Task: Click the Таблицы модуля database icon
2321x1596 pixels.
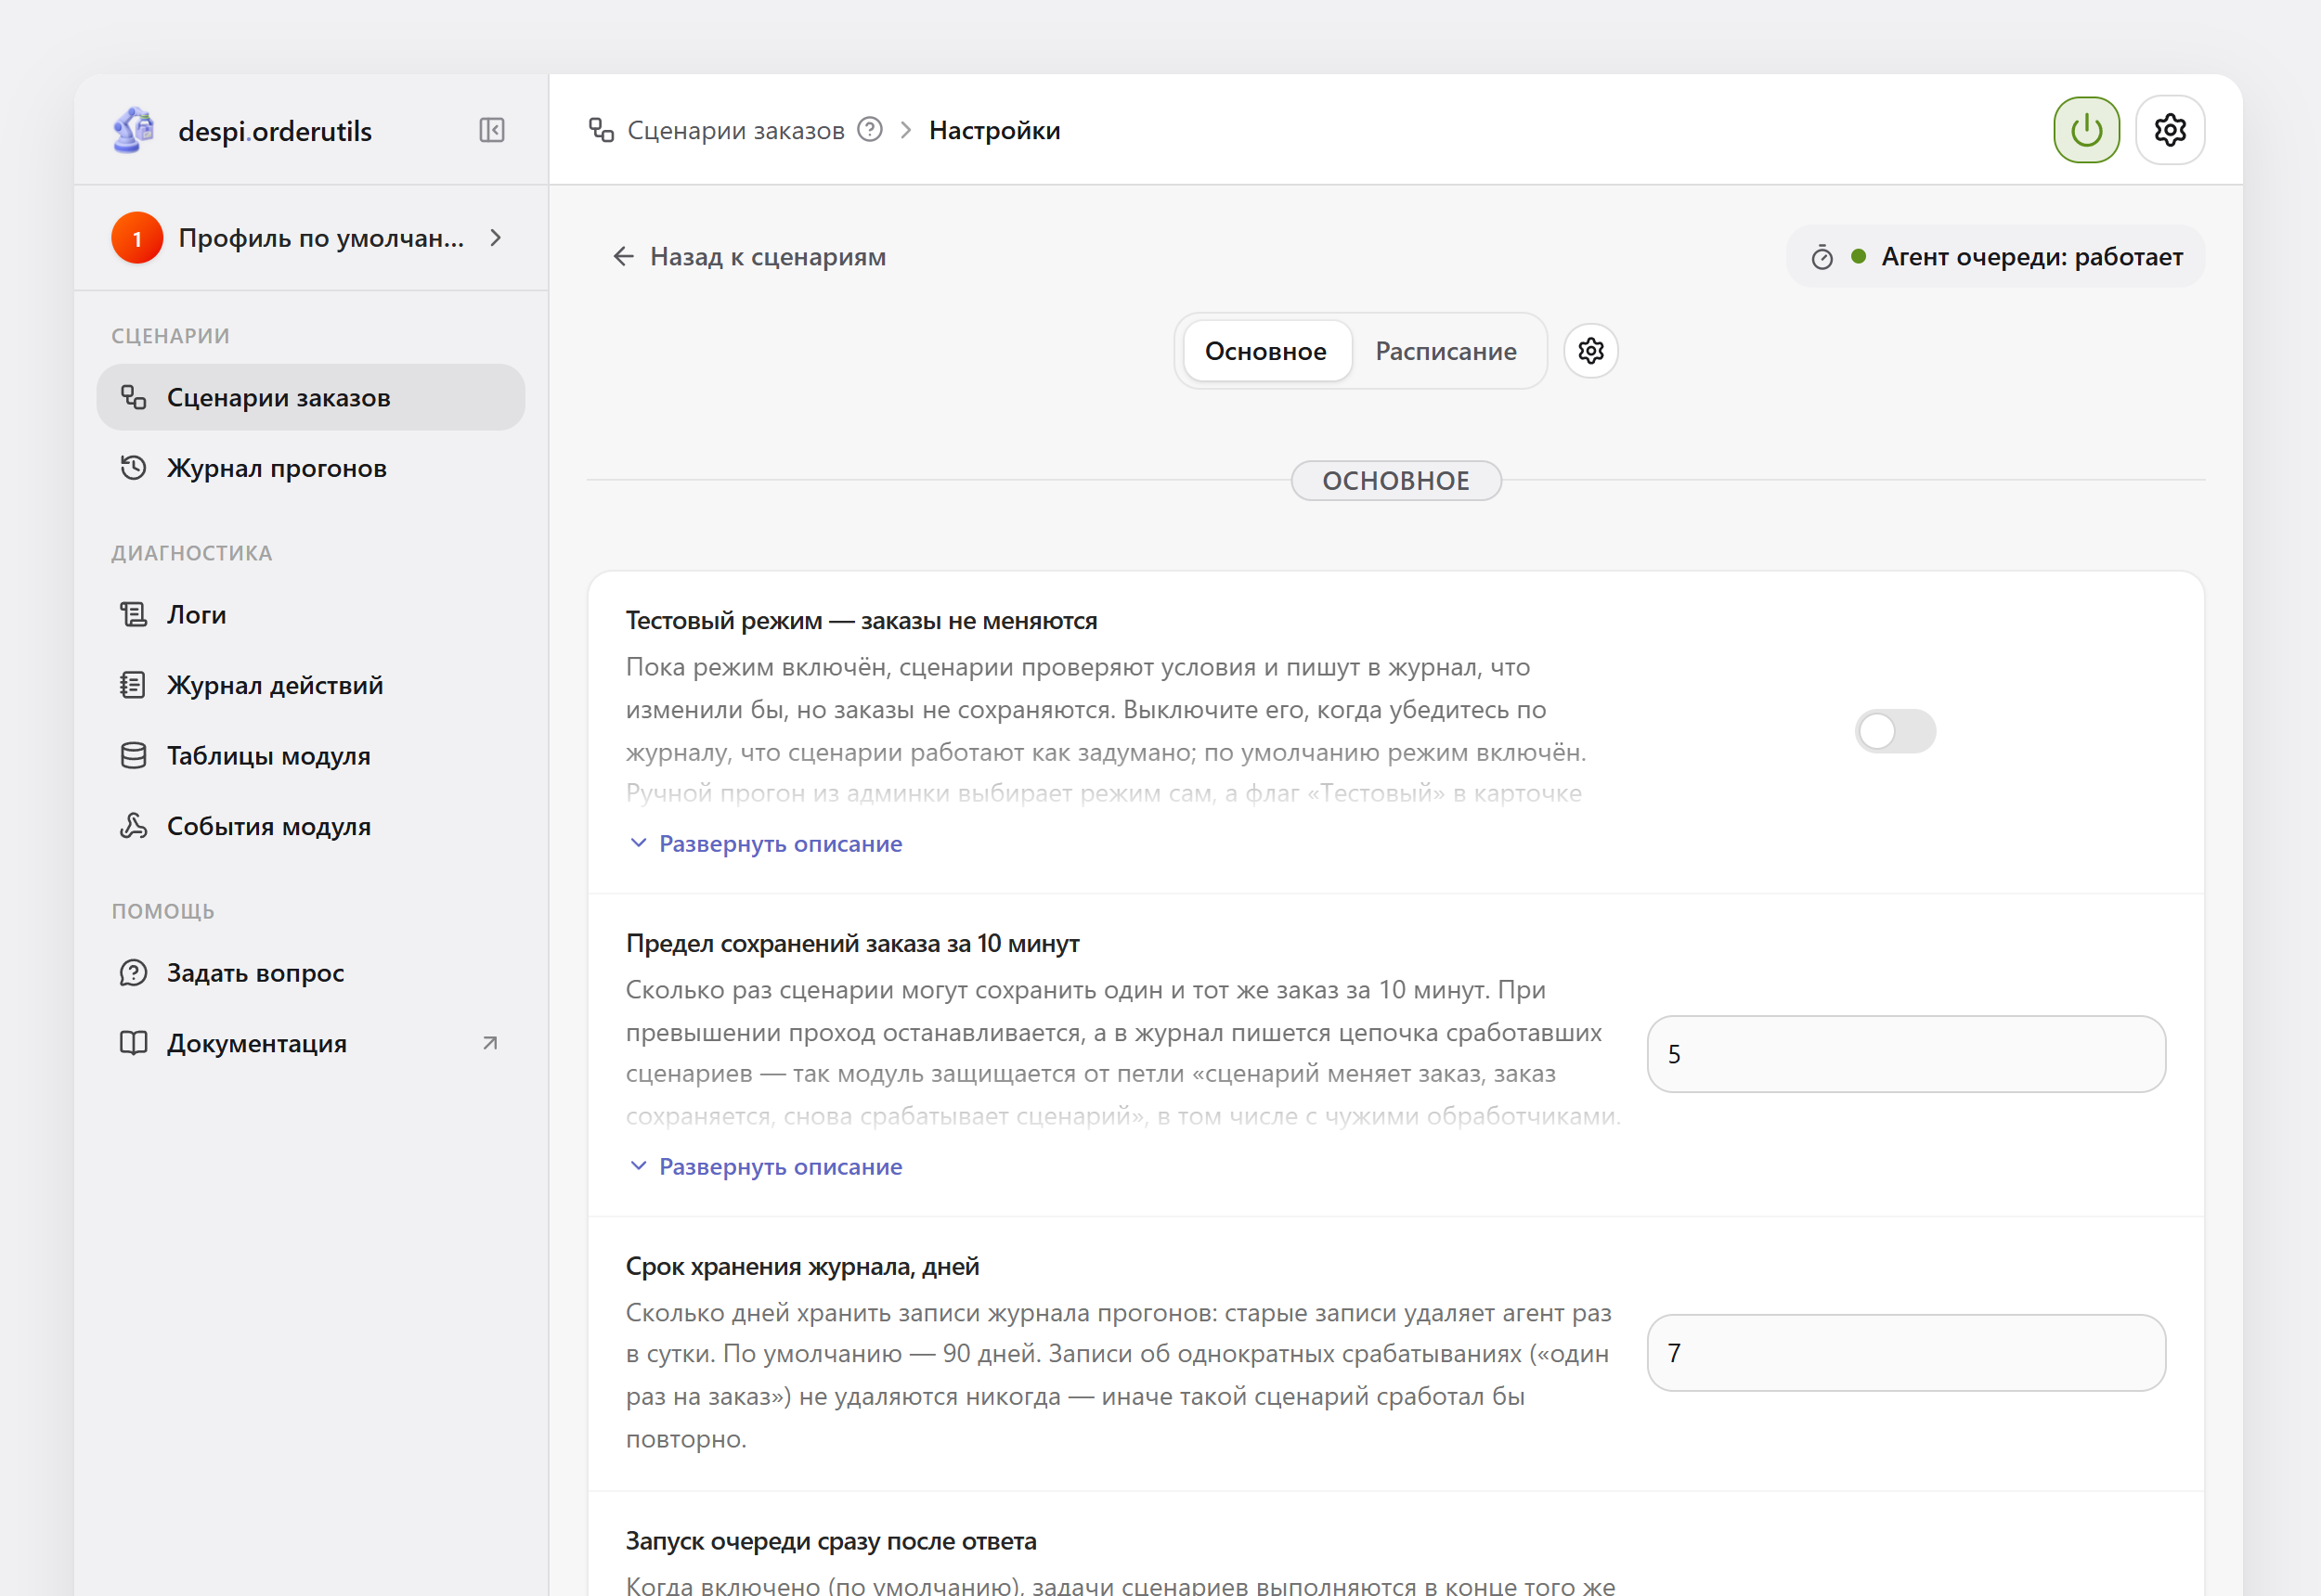Action: pos(133,755)
